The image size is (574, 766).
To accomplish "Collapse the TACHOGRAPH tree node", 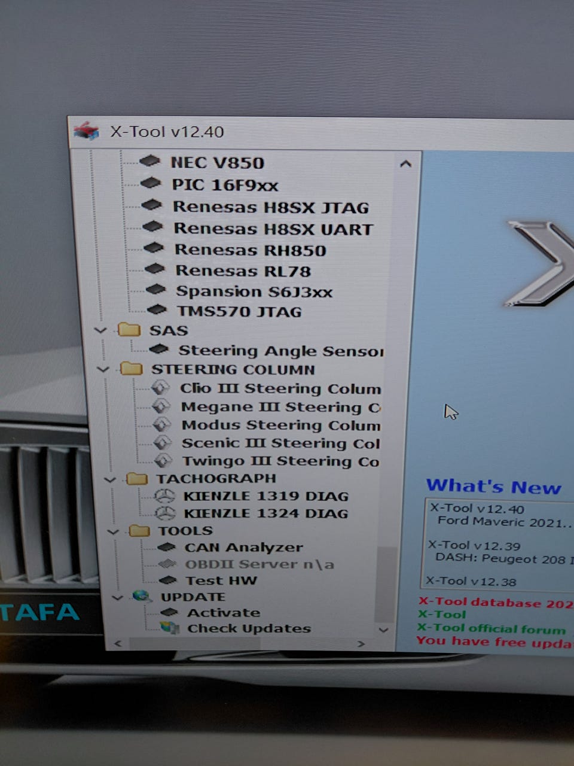I will coord(109,479).
